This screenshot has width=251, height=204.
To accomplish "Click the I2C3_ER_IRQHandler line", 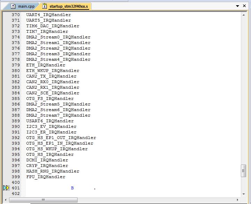I will (51, 132).
